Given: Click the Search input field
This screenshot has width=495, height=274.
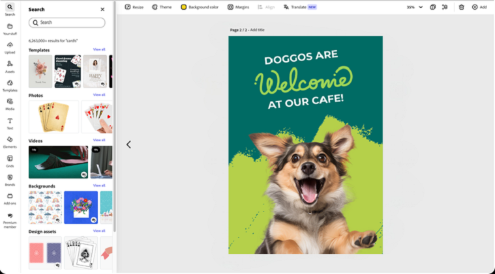Looking at the screenshot, I should point(67,22).
